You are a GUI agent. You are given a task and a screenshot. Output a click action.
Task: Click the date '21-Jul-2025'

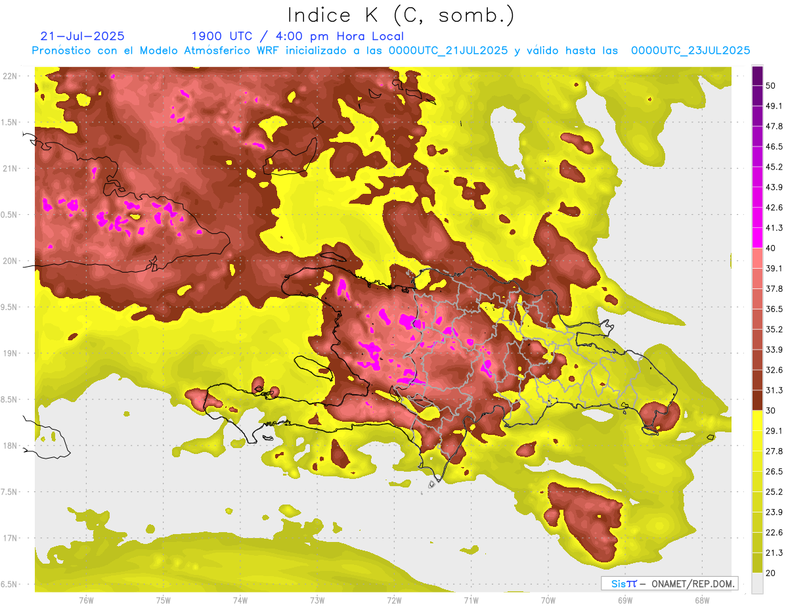[x=82, y=36]
